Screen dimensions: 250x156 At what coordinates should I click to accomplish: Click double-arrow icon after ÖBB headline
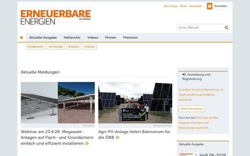(x=117, y=138)
